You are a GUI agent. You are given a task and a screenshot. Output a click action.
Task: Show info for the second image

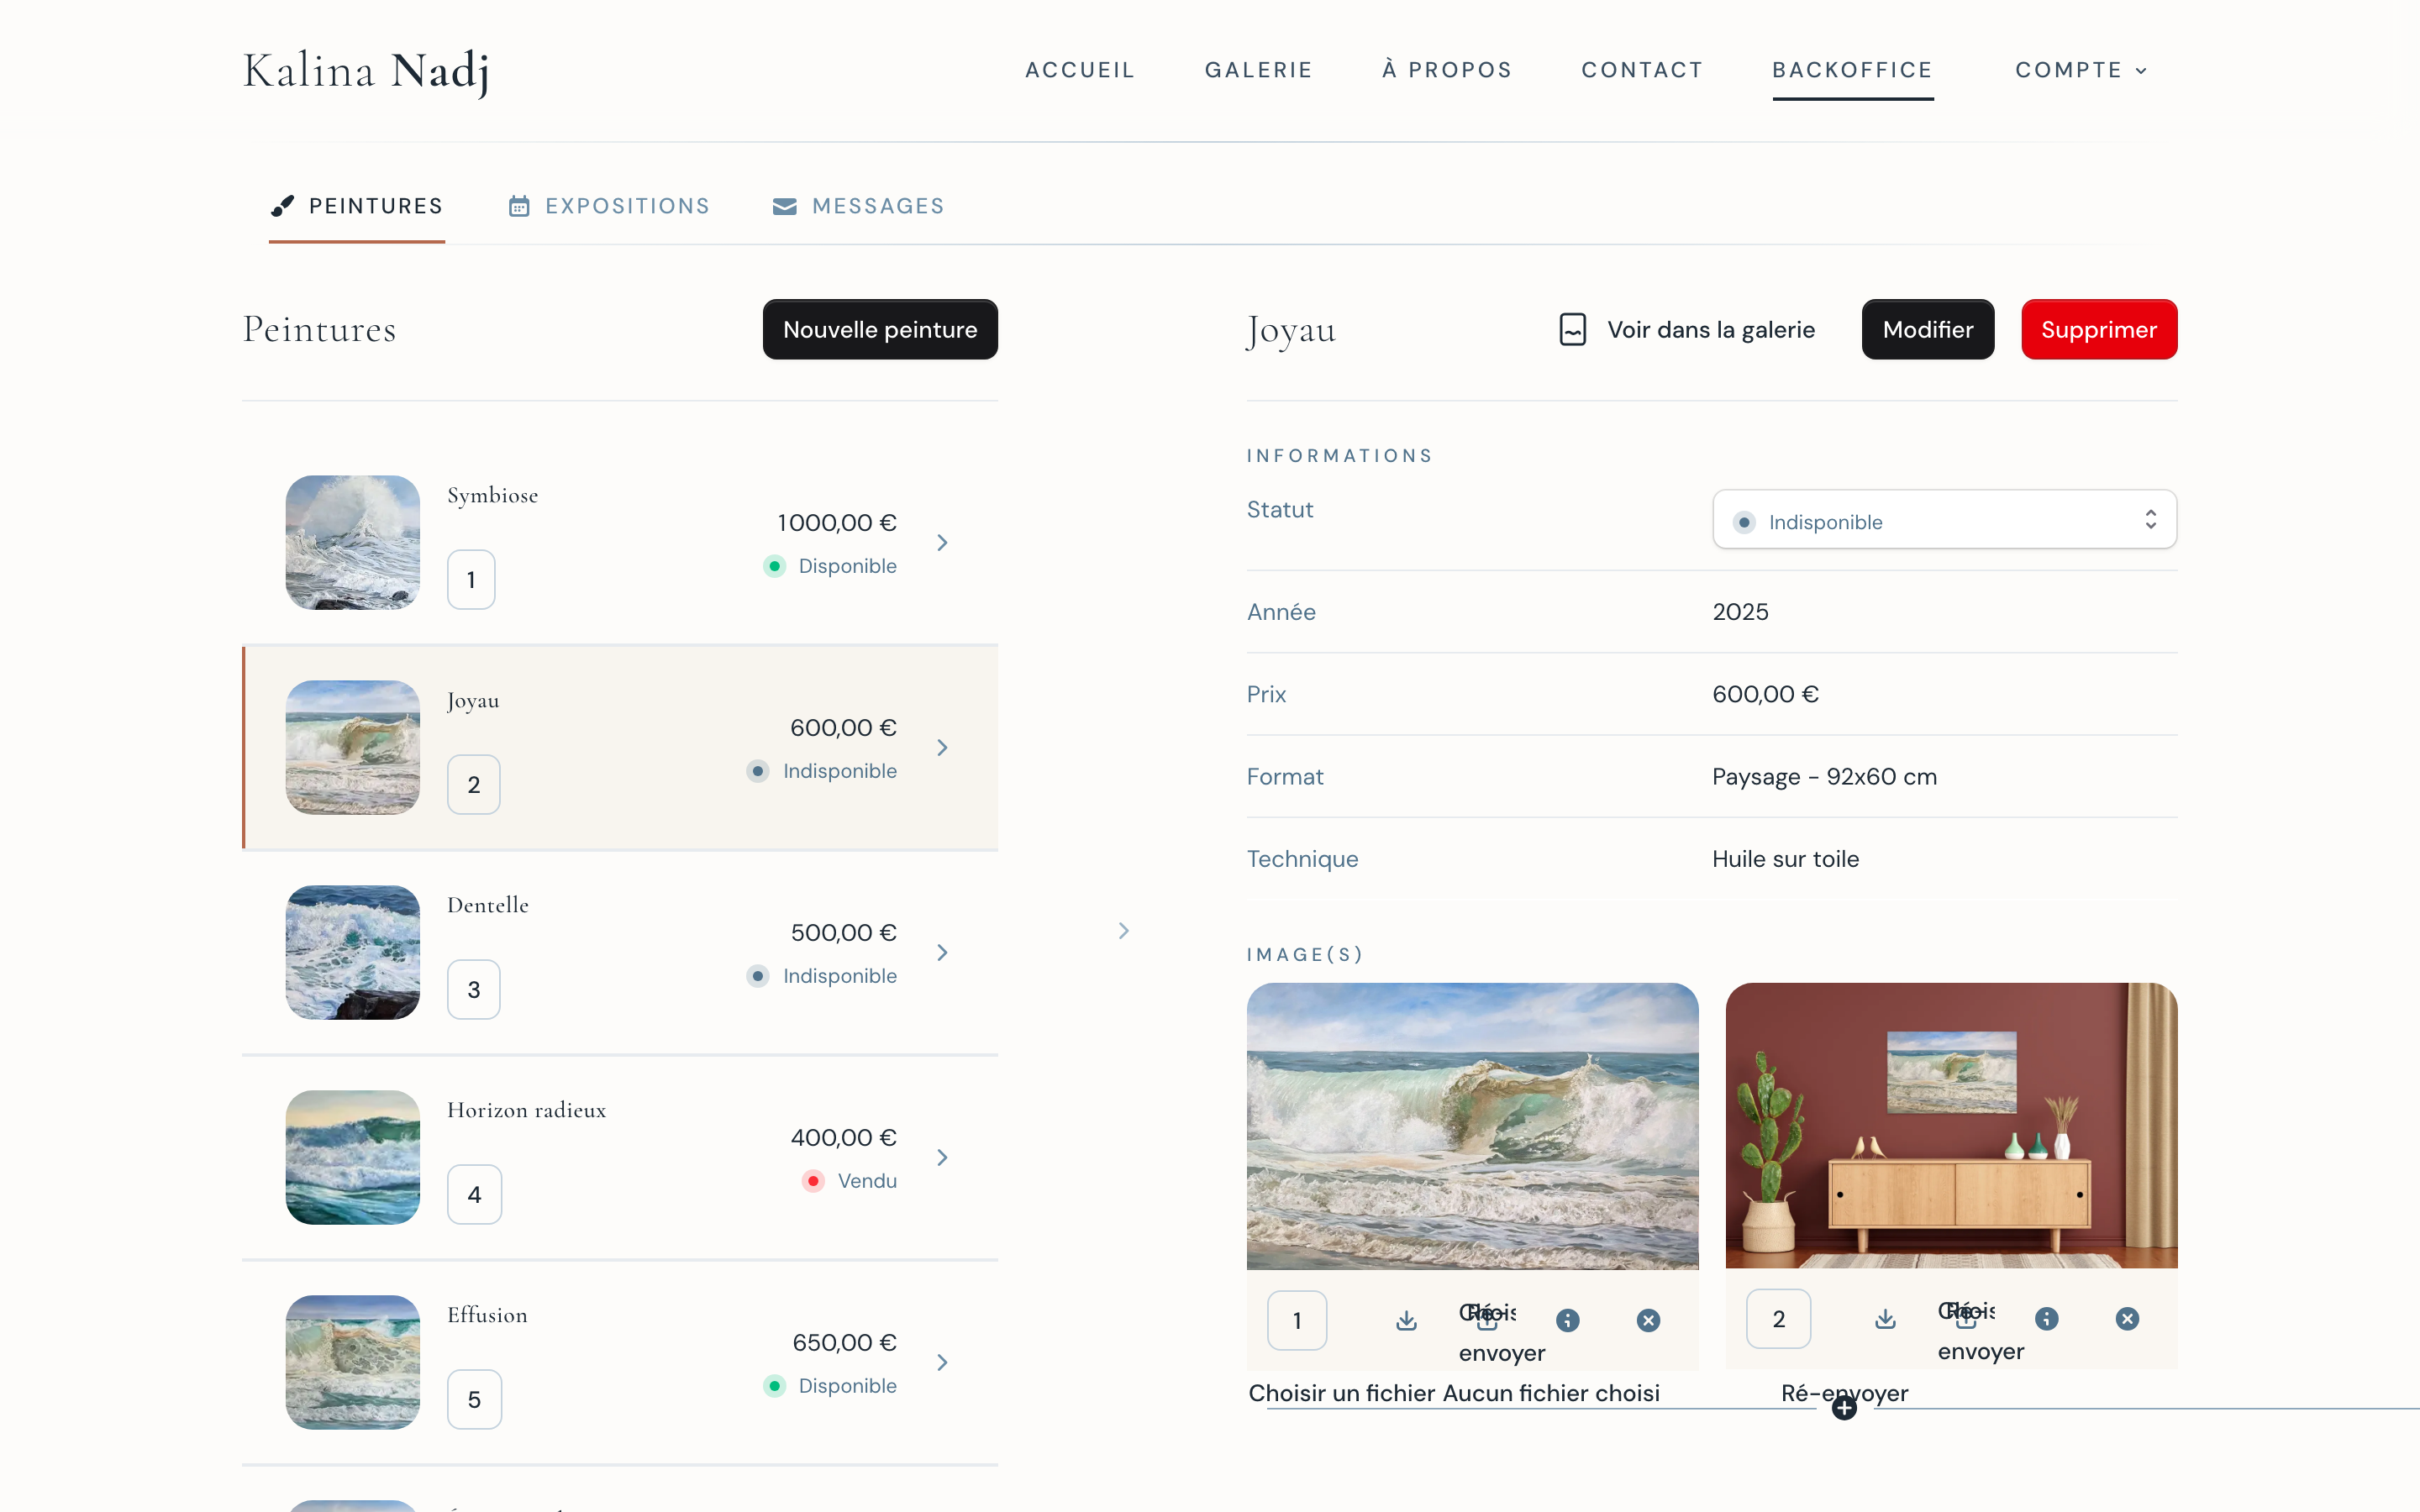[2046, 1318]
